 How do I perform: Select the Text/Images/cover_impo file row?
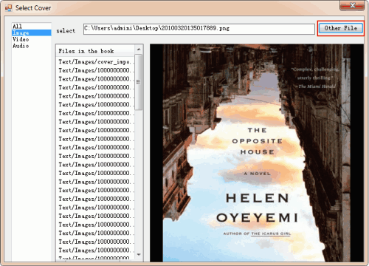tap(95, 62)
